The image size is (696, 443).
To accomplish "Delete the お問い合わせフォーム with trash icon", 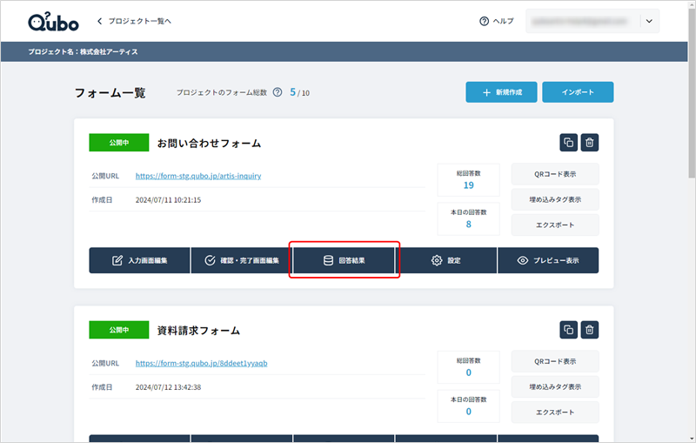I will [x=589, y=143].
